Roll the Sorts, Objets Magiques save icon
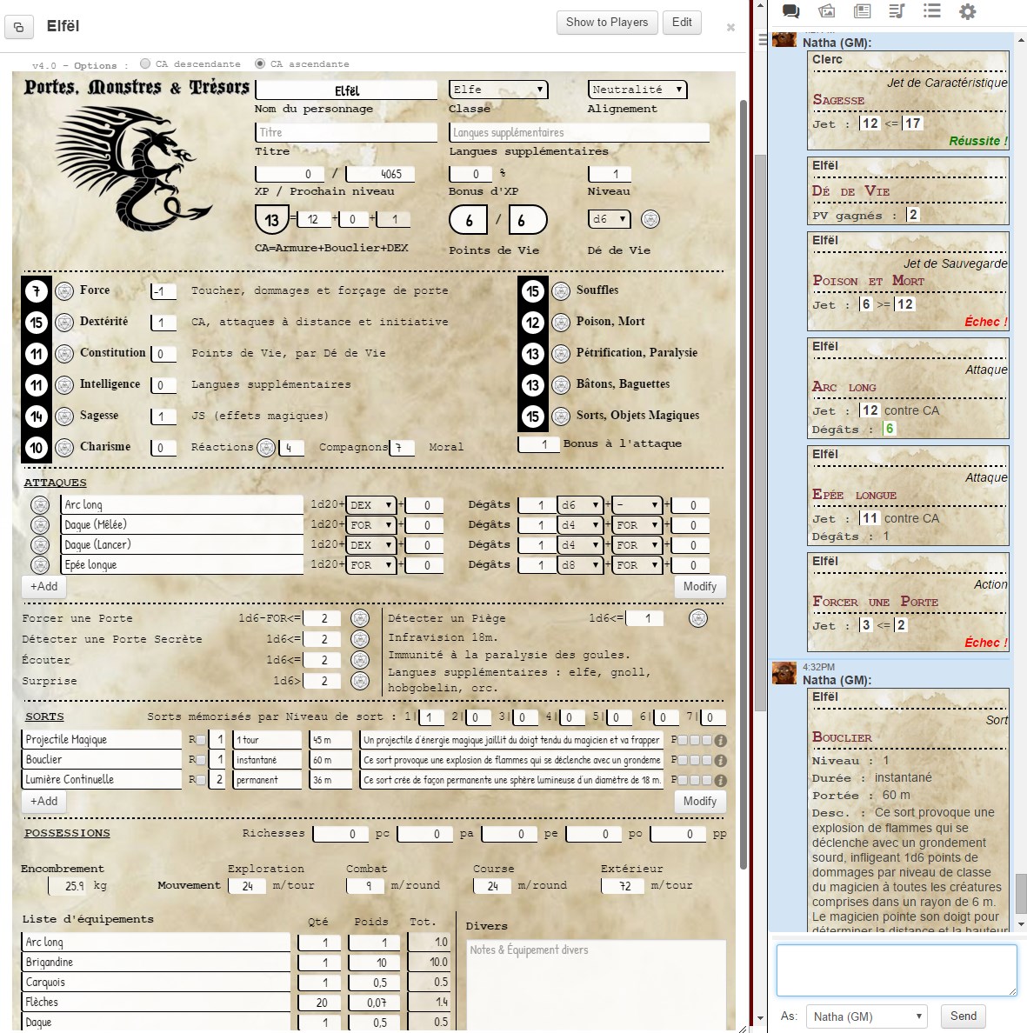Image resolution: width=1027 pixels, height=1033 pixels. [561, 417]
